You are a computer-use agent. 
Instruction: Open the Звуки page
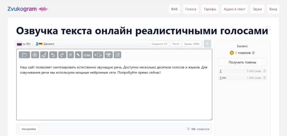pyautogui.click(x=257, y=9)
